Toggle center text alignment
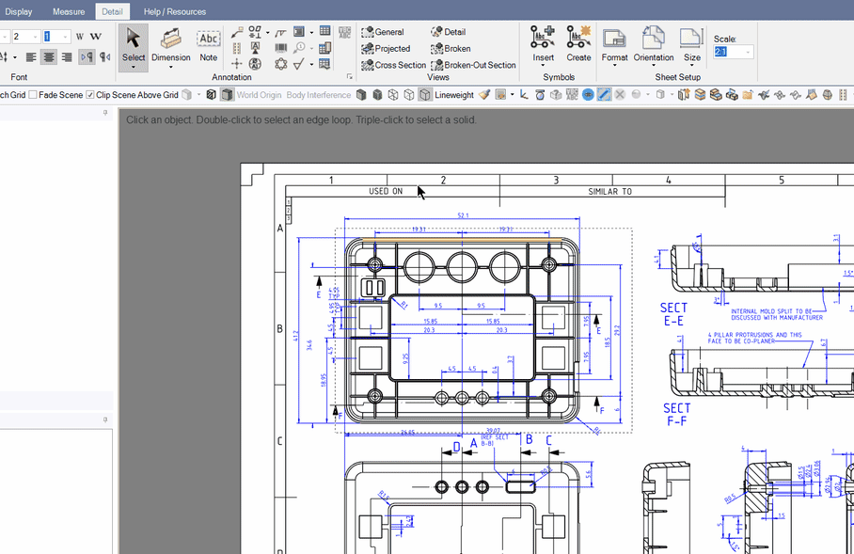 point(49,56)
